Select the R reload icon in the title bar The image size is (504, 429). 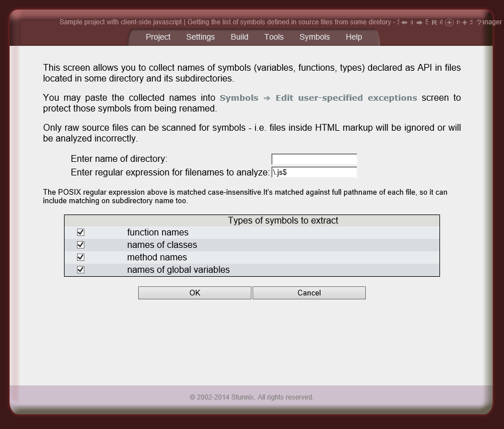[434, 23]
